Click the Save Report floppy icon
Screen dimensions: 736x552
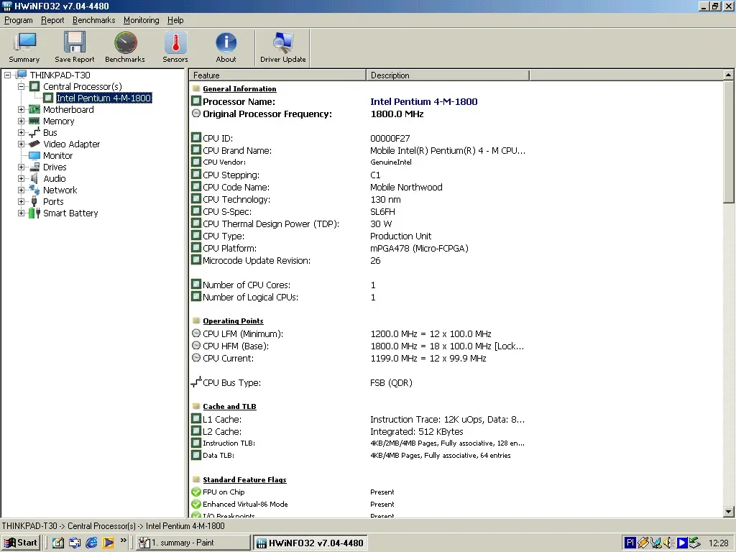coord(74,42)
